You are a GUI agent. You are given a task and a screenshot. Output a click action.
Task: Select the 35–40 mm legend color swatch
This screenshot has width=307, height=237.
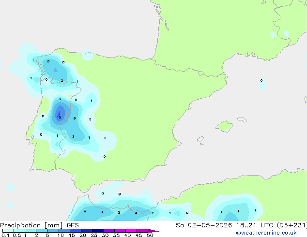coord(120,231)
